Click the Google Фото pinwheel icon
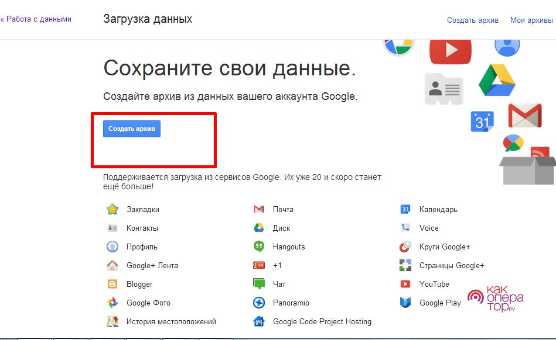Screen dimensions: 556x340 pyautogui.click(x=112, y=303)
